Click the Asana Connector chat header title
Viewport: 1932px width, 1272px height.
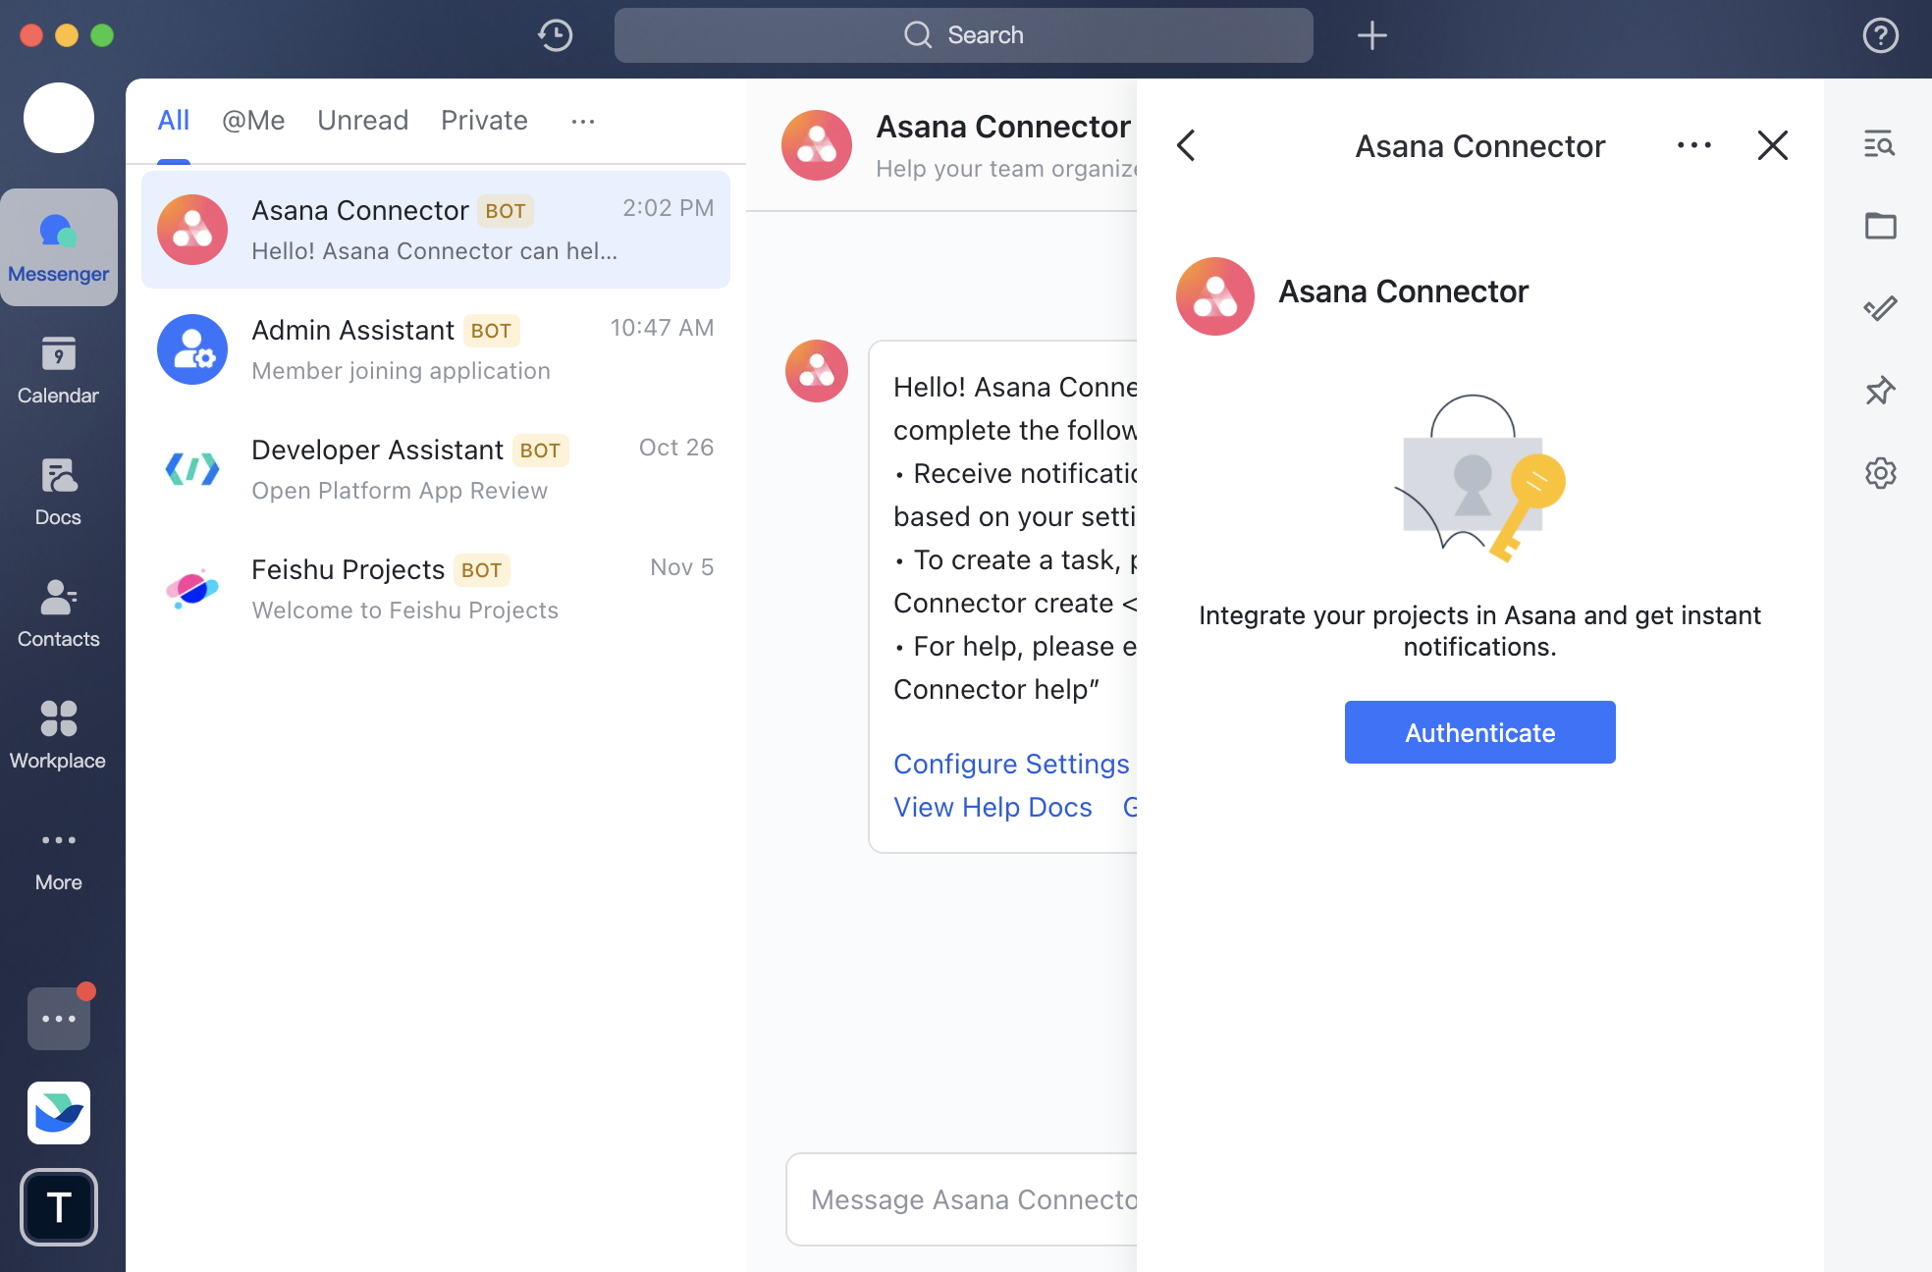(1003, 127)
